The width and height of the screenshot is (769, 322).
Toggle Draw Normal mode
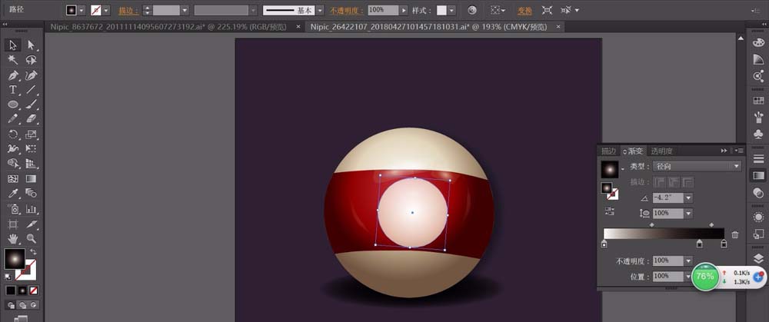click(x=11, y=305)
